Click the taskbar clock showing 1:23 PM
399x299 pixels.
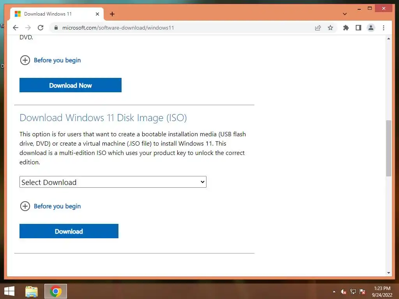(x=382, y=292)
